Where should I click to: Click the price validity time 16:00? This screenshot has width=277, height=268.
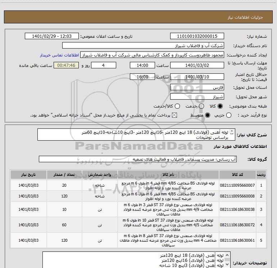(142, 77)
